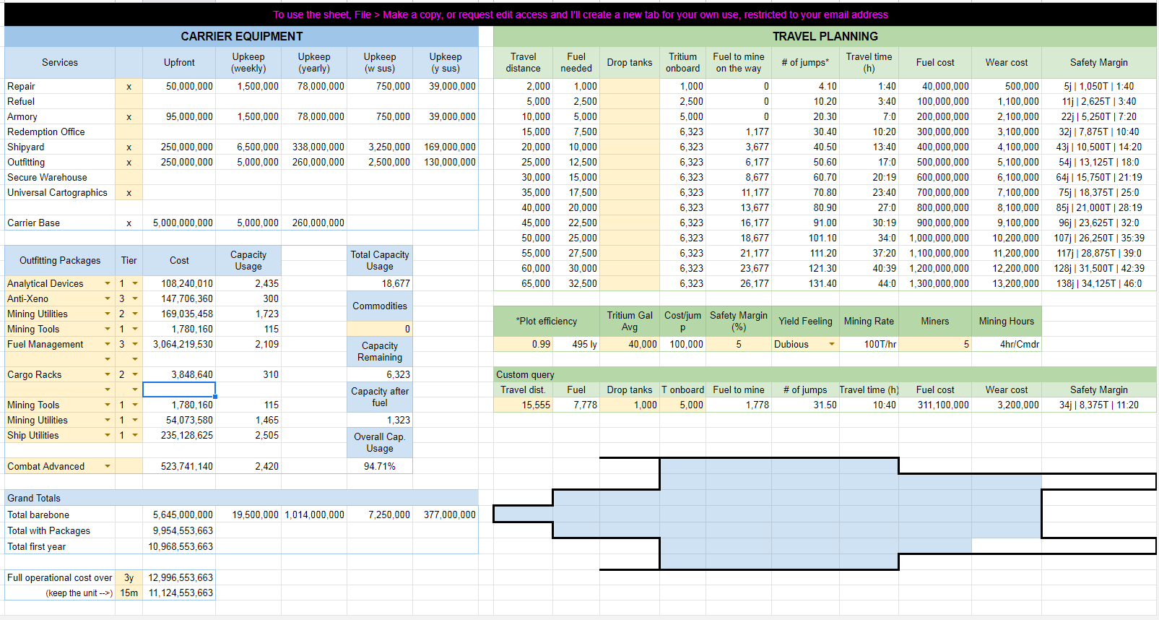Click Cost/jump value 100,000
Screen dimensions: 1159x620
682,345
